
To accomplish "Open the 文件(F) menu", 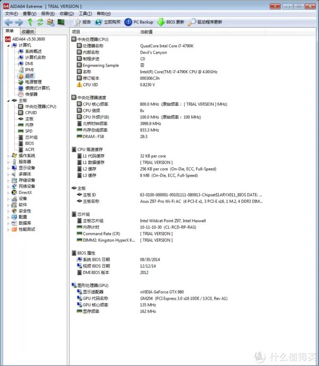I will [11, 13].
